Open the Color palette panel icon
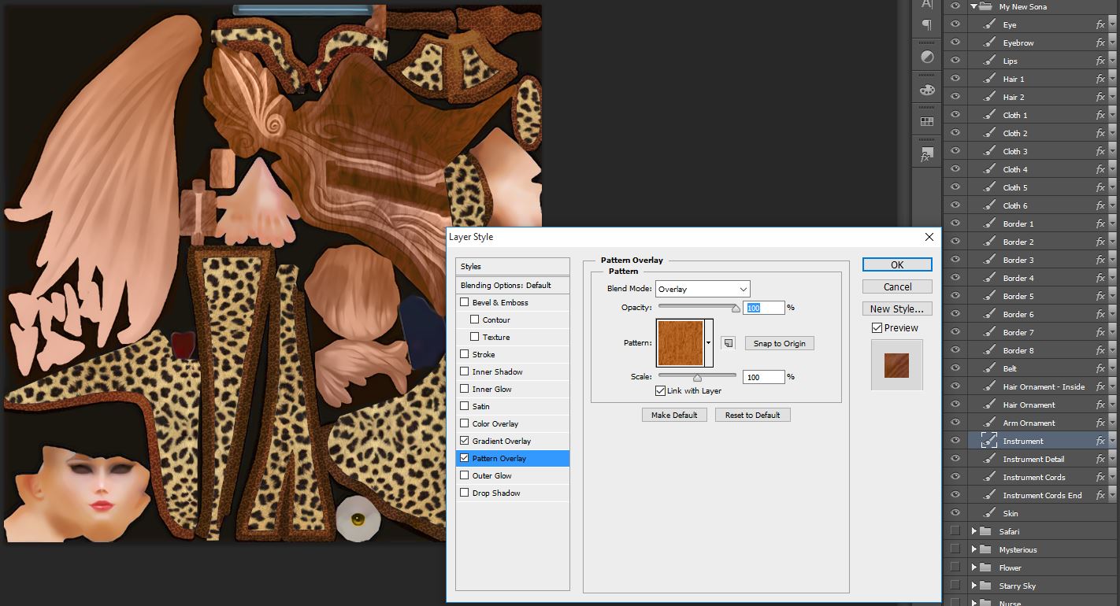 click(927, 90)
